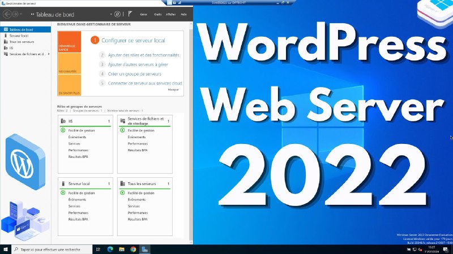Open Performances in the IIS tile
453x254 pixels.
78,150
